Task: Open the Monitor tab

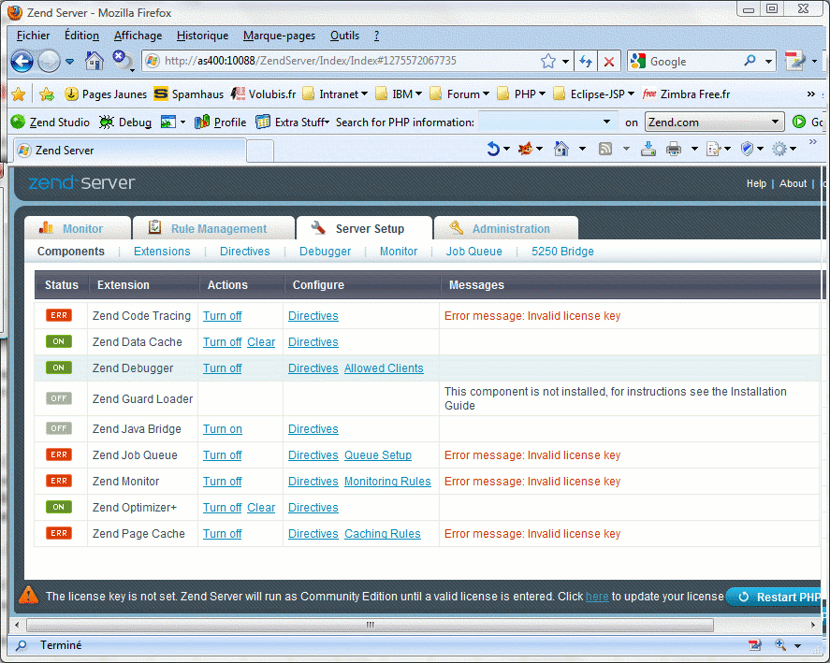Action: click(78, 228)
